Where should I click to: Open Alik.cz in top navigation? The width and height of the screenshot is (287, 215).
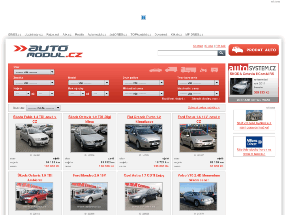click(x=67, y=34)
